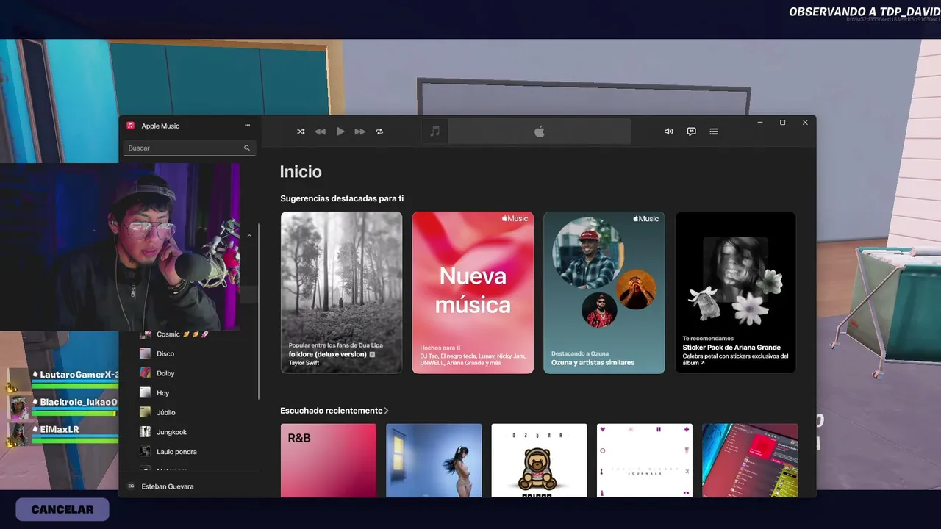Open the Ozuna y artistas similares card
Image resolution: width=941 pixels, height=529 pixels.
click(x=604, y=292)
